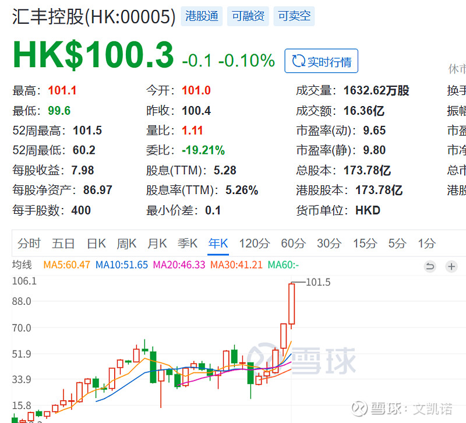Click the 成交量 value 1632.62万股
466x423 pixels.
376,90
